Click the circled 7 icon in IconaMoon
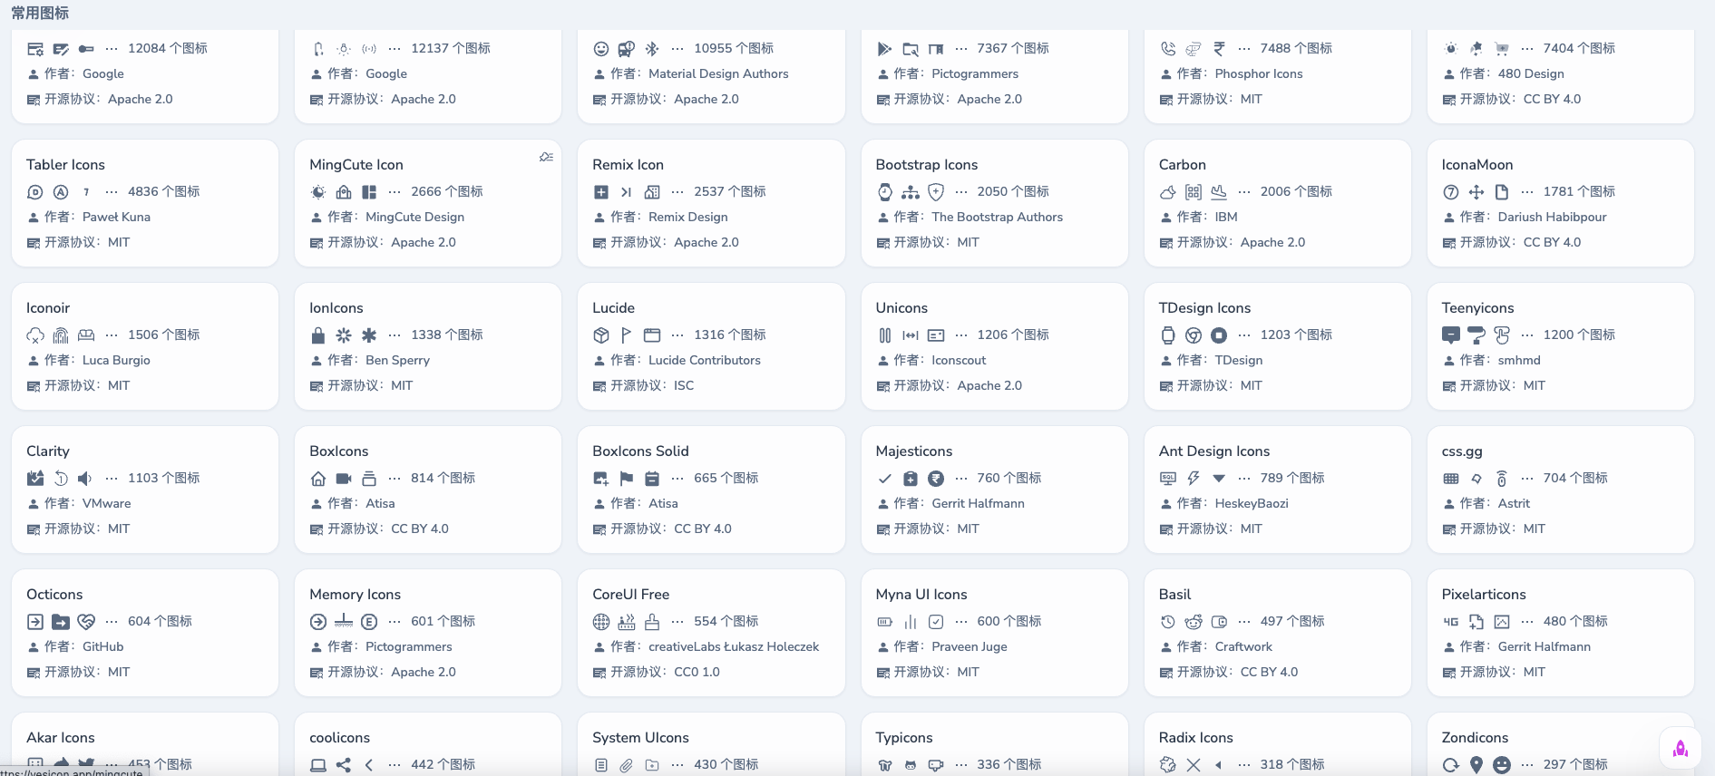 point(1451,192)
